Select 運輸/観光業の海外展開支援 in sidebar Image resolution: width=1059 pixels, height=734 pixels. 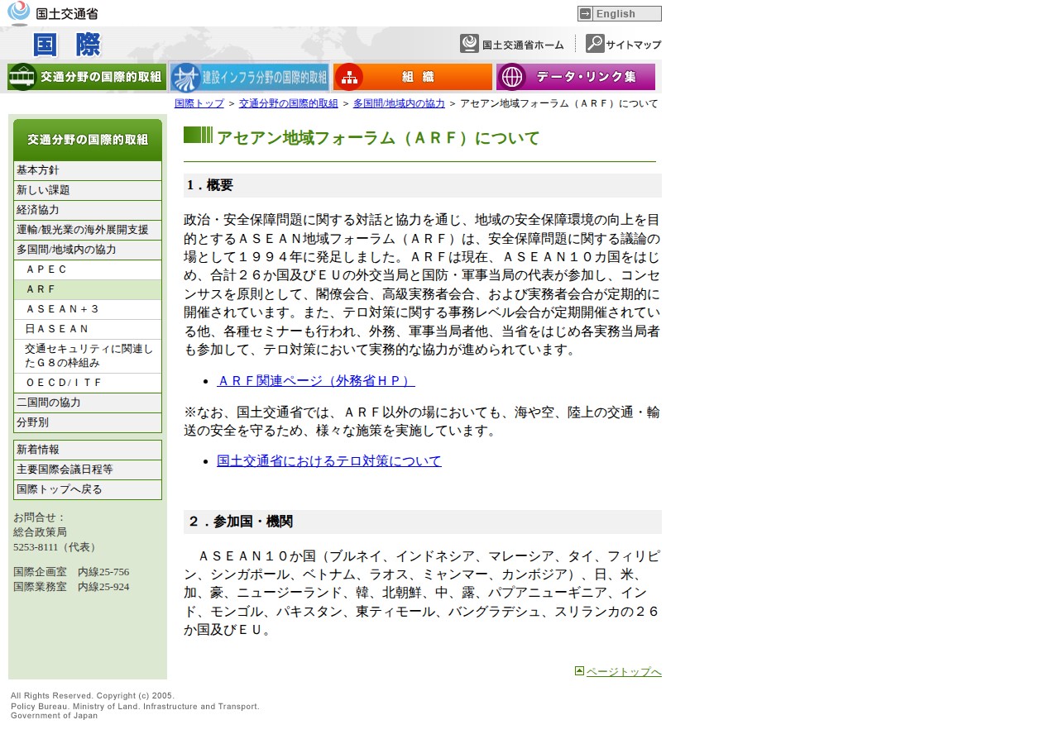(88, 230)
